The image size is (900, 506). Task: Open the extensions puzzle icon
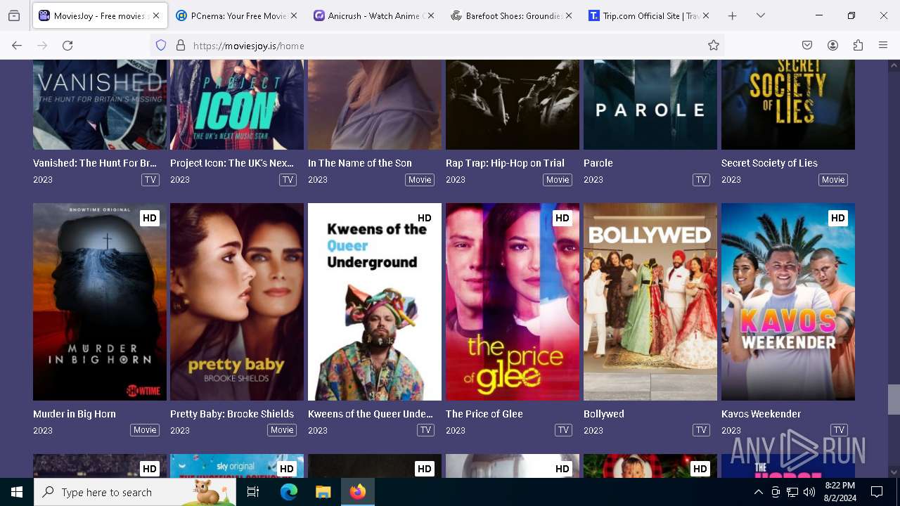pyautogui.click(x=858, y=45)
